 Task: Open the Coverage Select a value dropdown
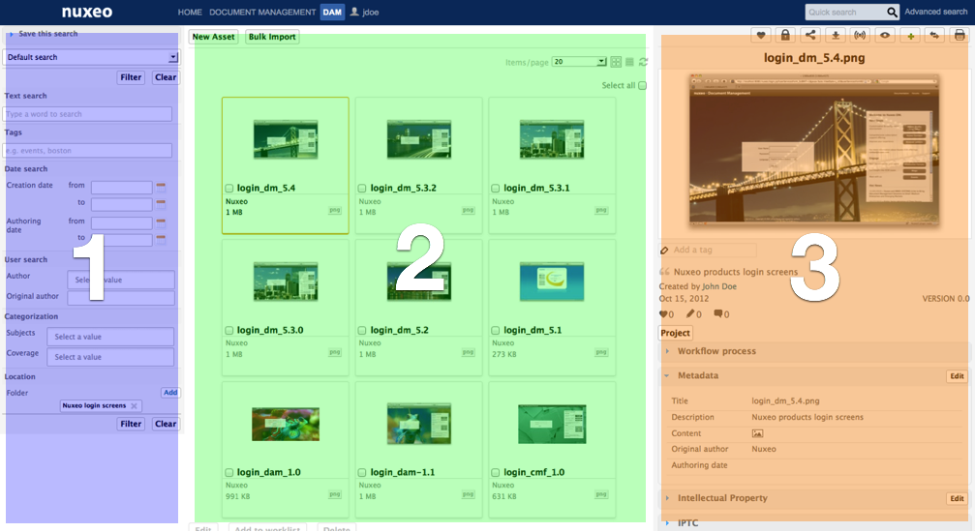(x=110, y=357)
